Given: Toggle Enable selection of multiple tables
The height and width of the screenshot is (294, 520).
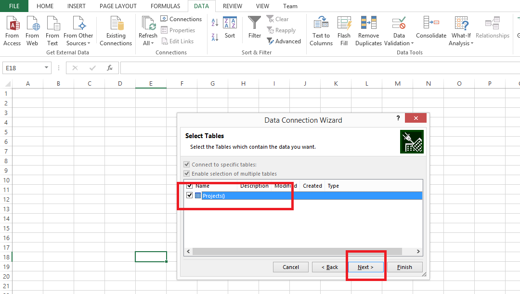Looking at the screenshot, I should tap(187, 174).
